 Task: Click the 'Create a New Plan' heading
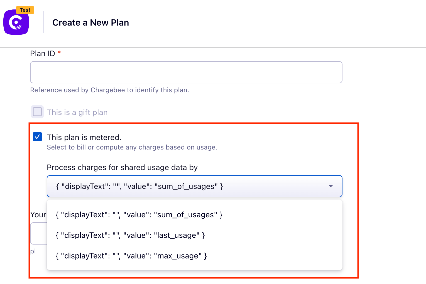(x=91, y=23)
